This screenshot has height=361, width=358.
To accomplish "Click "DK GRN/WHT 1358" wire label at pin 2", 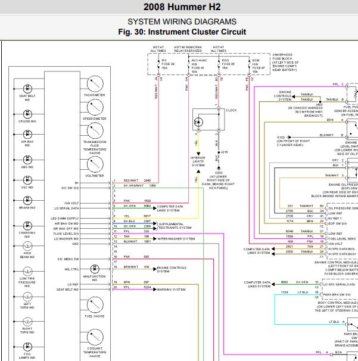I will (x=139, y=186).
